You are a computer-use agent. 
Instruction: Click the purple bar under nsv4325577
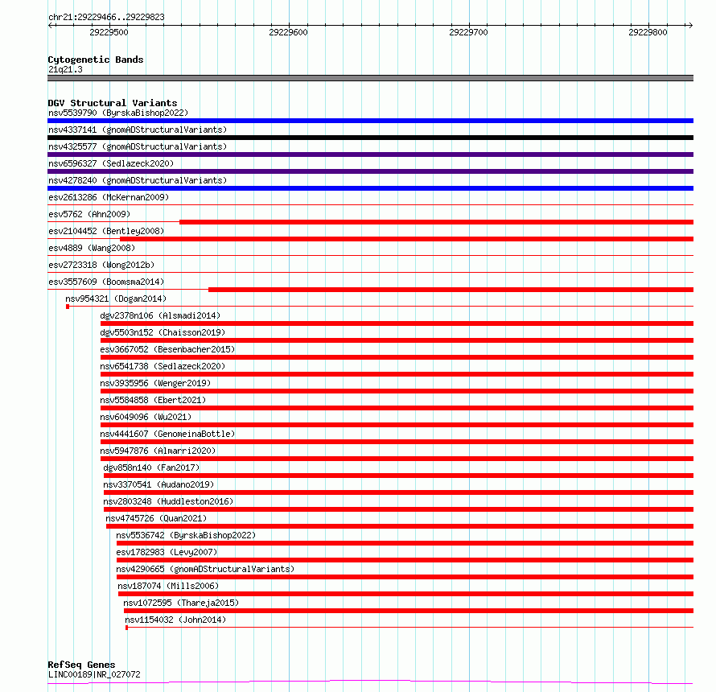370,154
